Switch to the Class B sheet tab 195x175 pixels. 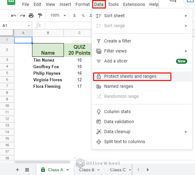(x=87, y=170)
